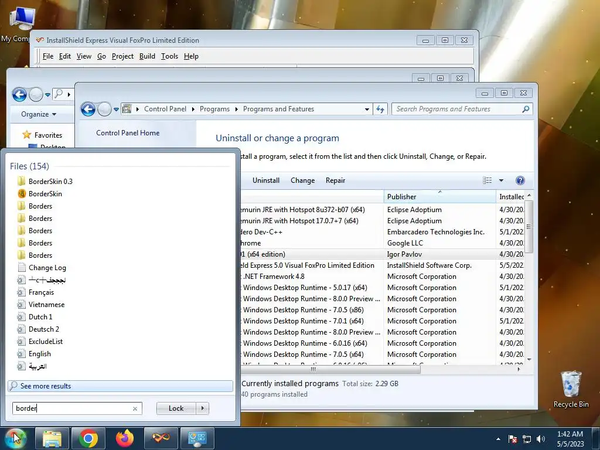Open Action Center flag tray icon

pos(513,439)
